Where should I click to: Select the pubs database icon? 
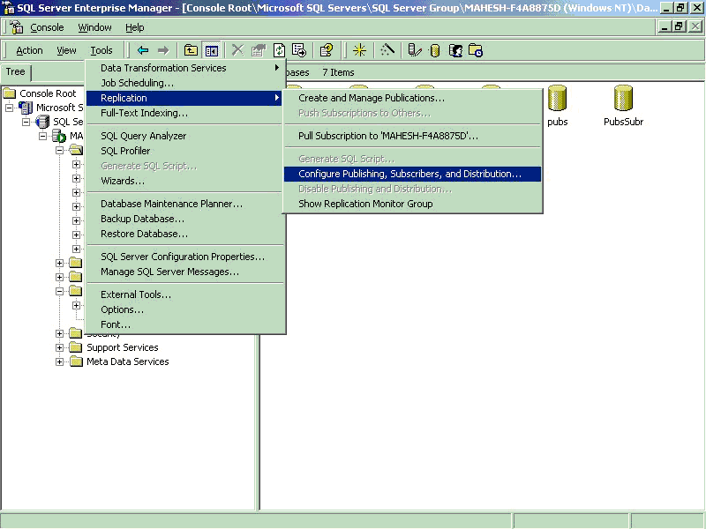(x=557, y=98)
